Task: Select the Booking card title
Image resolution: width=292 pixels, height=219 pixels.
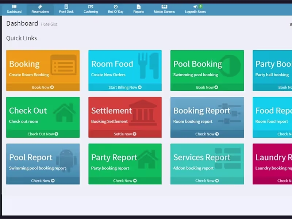Action: pyautogui.click(x=24, y=64)
